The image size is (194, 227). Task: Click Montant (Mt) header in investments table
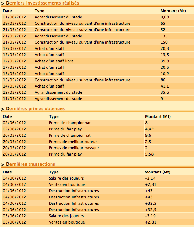[x=173, y=11]
